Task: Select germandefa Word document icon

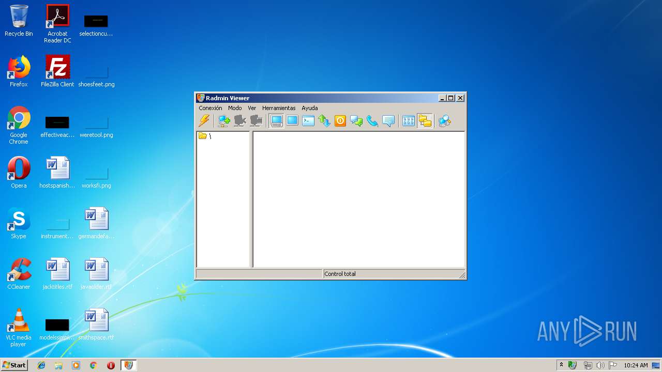Action: [x=96, y=223]
